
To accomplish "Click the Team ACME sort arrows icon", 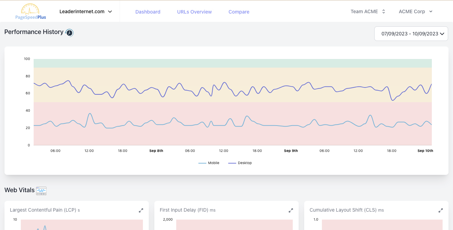I will [x=383, y=11].
